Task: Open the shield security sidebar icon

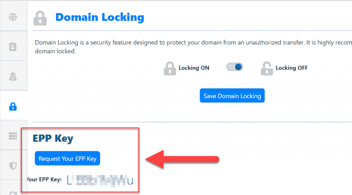Action: 13,166
